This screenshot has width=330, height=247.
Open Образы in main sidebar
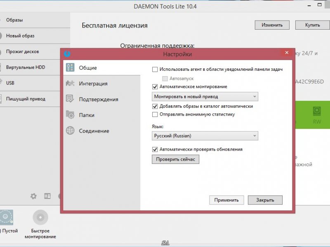[x=35, y=20]
